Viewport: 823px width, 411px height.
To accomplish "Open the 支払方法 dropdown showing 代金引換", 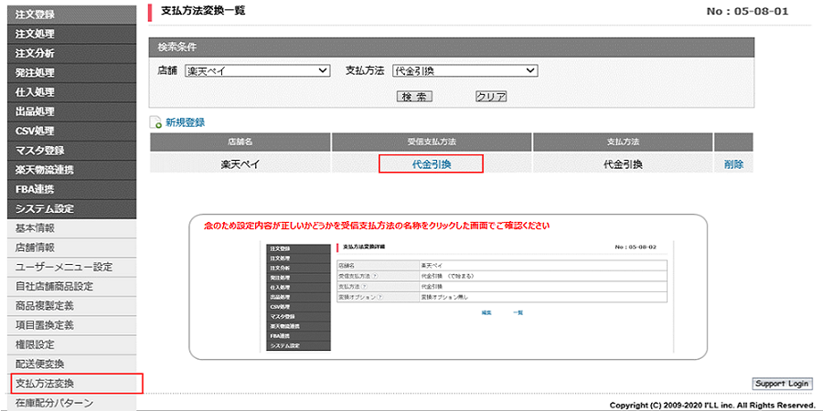I will [x=465, y=70].
